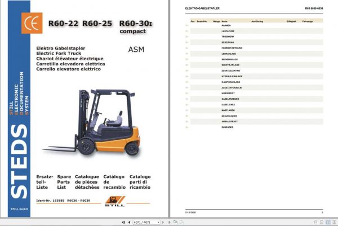
Task: Select the GABELZINKE row text
Action: click(228, 105)
